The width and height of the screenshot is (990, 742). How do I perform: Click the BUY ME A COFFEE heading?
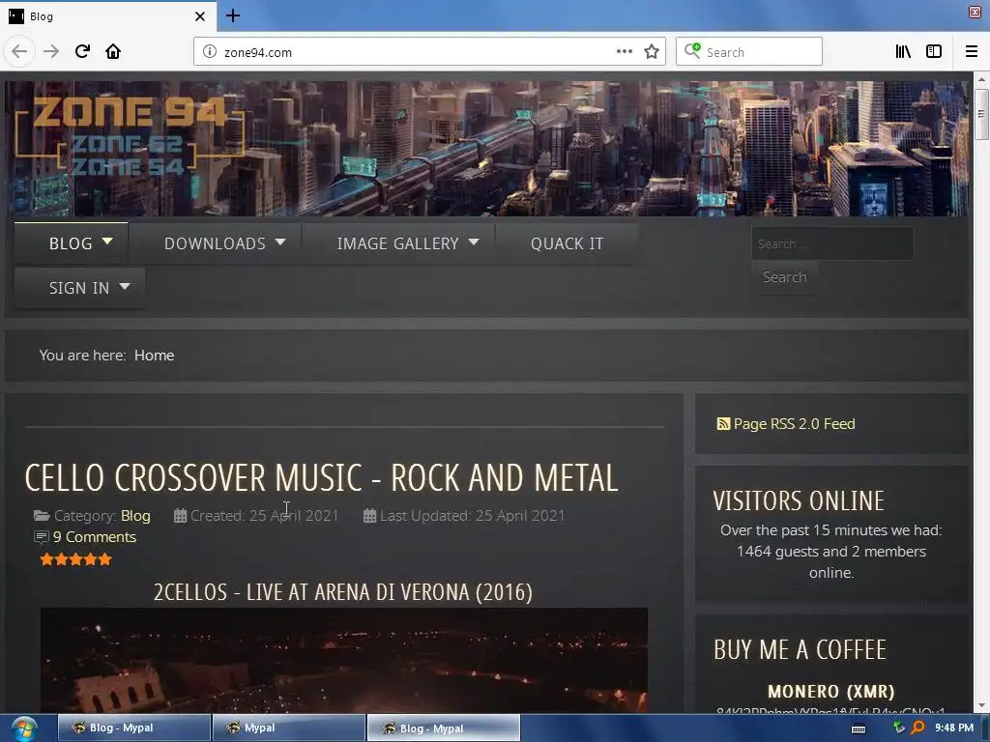click(x=800, y=650)
